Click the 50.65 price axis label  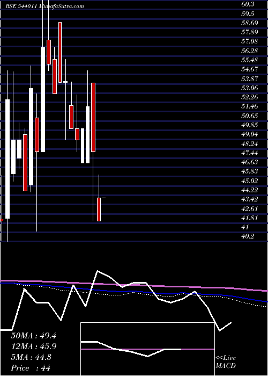coord(251,116)
